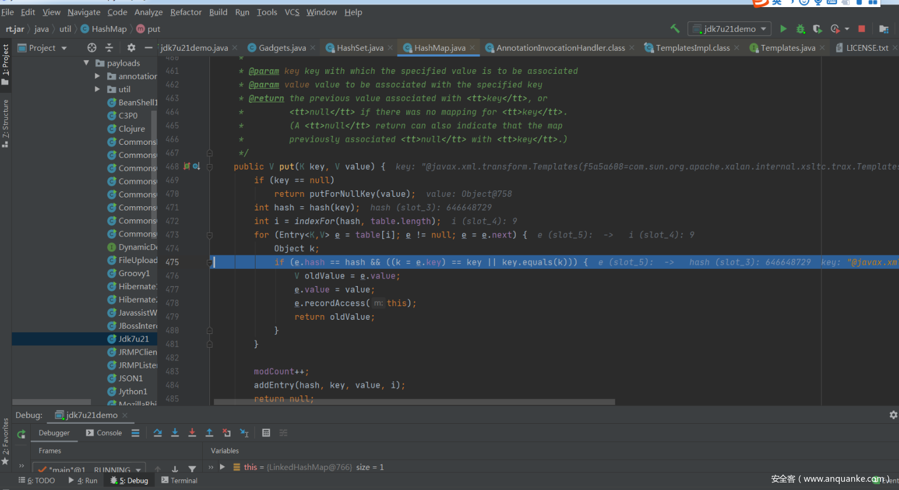Toggle the 1: Project tool window stripe
899x490 pixels.
coord(5,64)
